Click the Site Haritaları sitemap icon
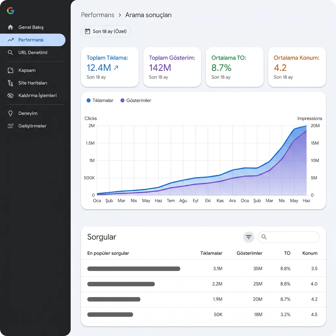The width and height of the screenshot is (336, 336). (x=10, y=83)
